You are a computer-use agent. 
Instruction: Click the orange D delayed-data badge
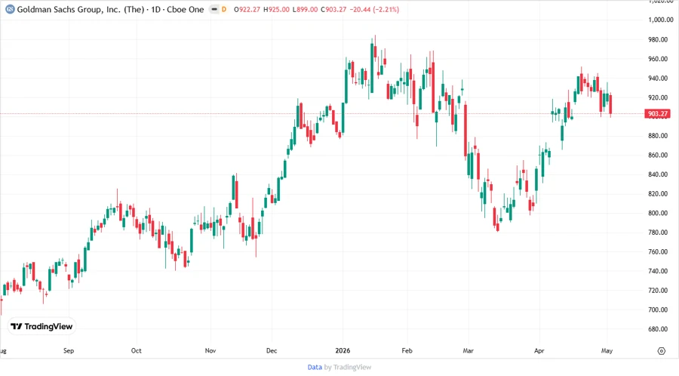[224, 9]
